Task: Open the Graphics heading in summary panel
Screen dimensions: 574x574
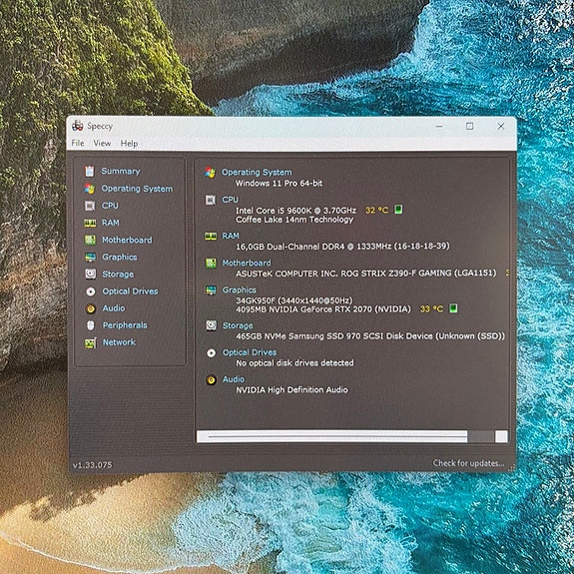Action: 239,289
